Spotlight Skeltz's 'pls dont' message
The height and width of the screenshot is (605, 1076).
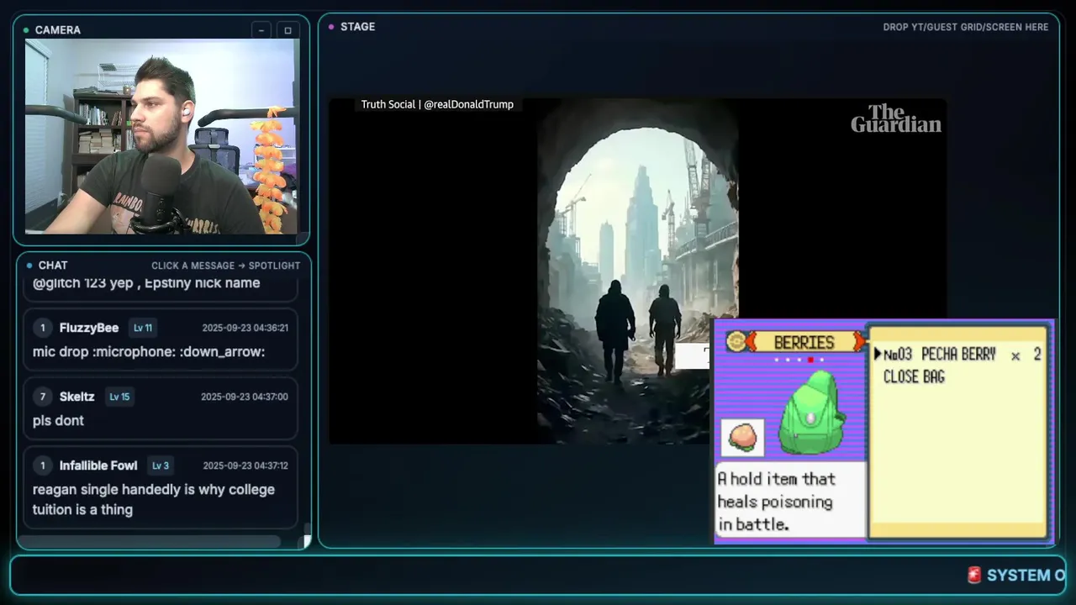coord(161,408)
